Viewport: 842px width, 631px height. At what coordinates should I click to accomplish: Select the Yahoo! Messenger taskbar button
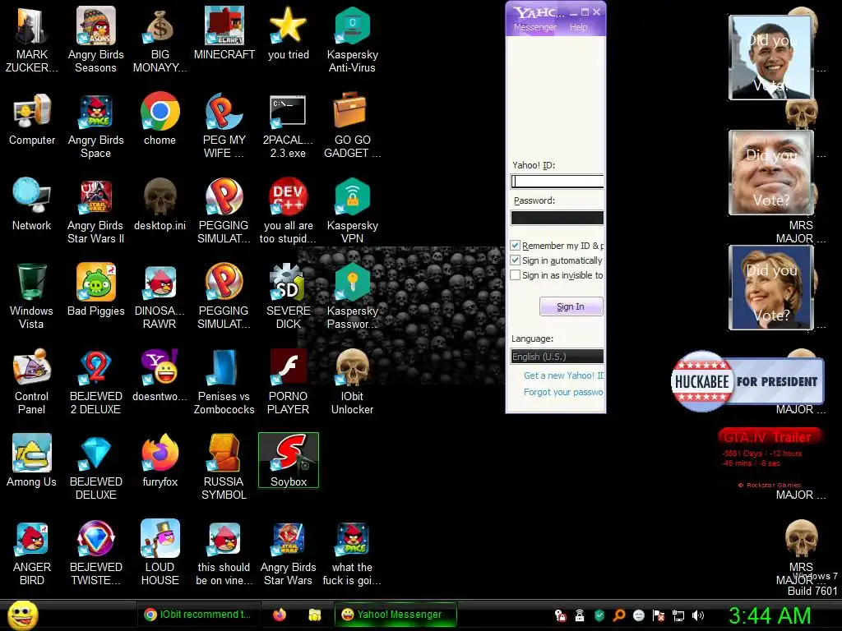(396, 615)
